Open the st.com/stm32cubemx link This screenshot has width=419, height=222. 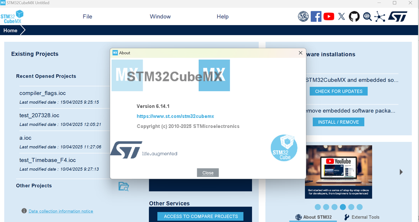[x=175, y=116]
